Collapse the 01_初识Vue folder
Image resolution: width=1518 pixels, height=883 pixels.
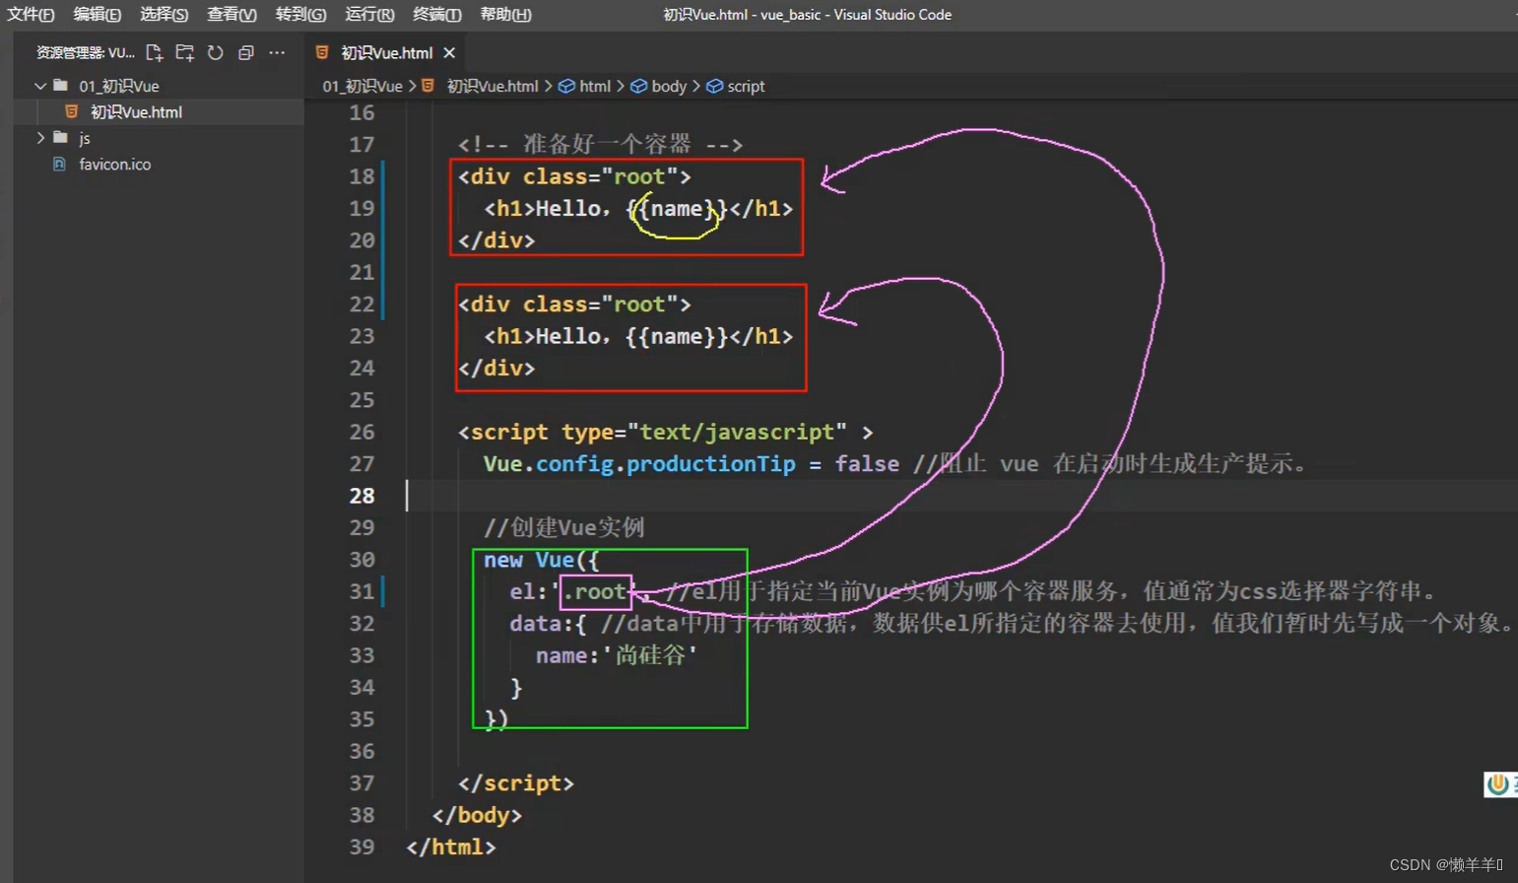(x=40, y=86)
